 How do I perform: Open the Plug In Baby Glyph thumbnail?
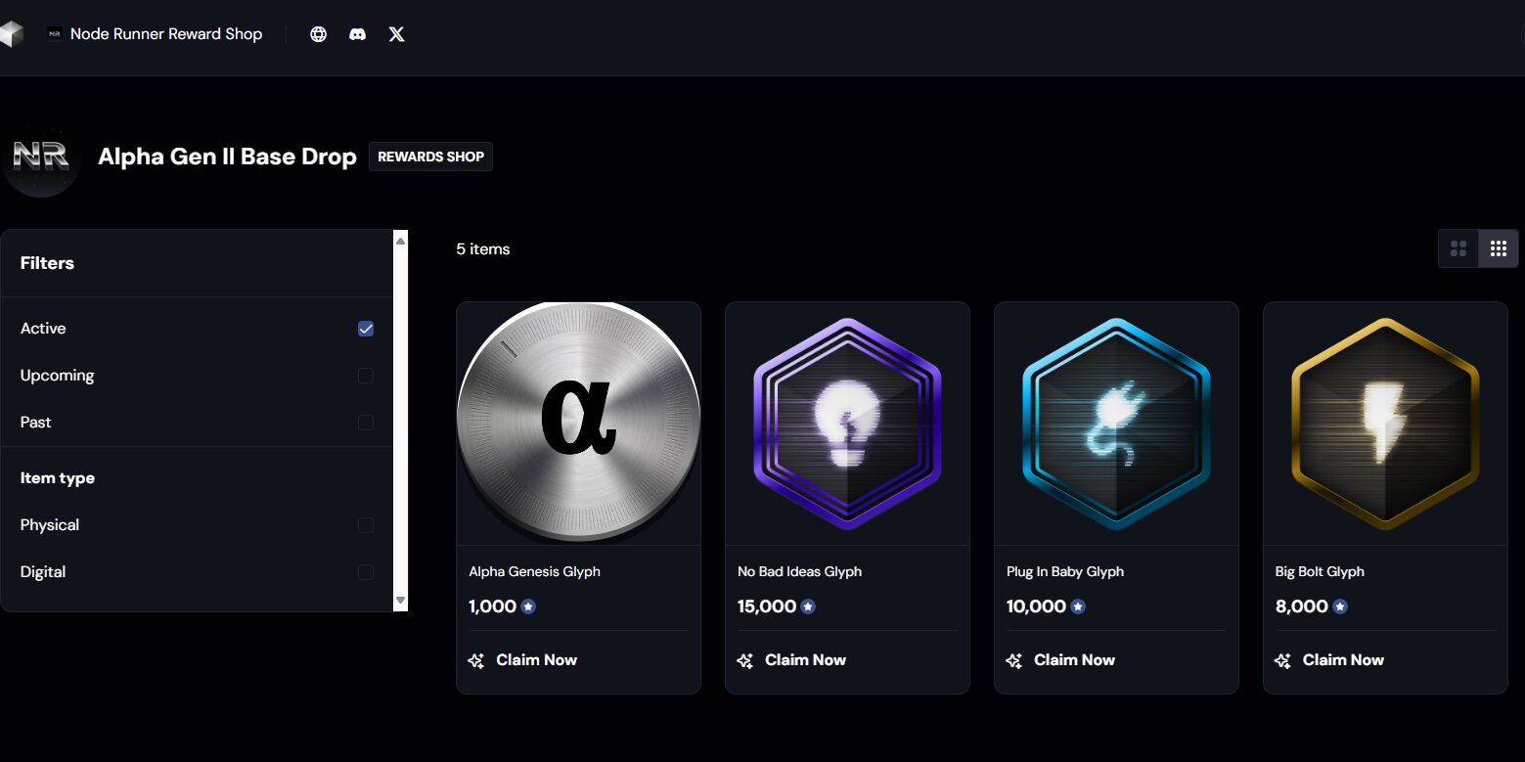pos(1116,424)
